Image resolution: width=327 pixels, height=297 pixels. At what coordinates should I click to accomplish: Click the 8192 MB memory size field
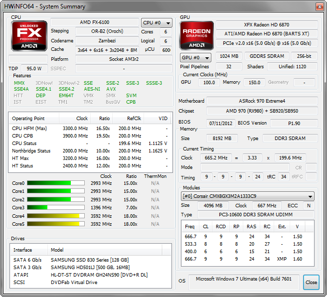coord(222,139)
